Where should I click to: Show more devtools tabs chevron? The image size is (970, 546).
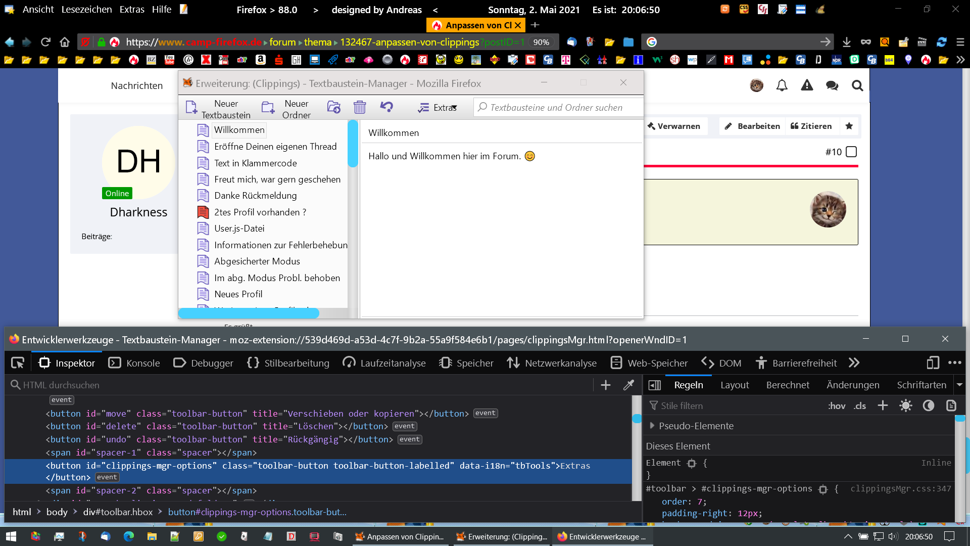click(x=854, y=363)
